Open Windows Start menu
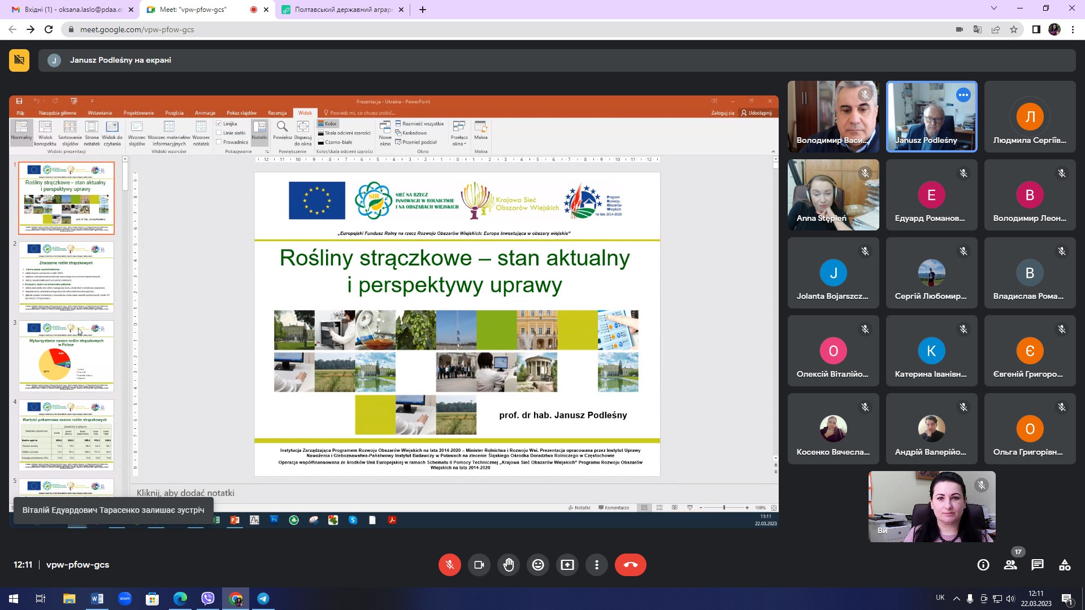Screen dimensions: 1085x610 pyautogui.click(x=14, y=599)
